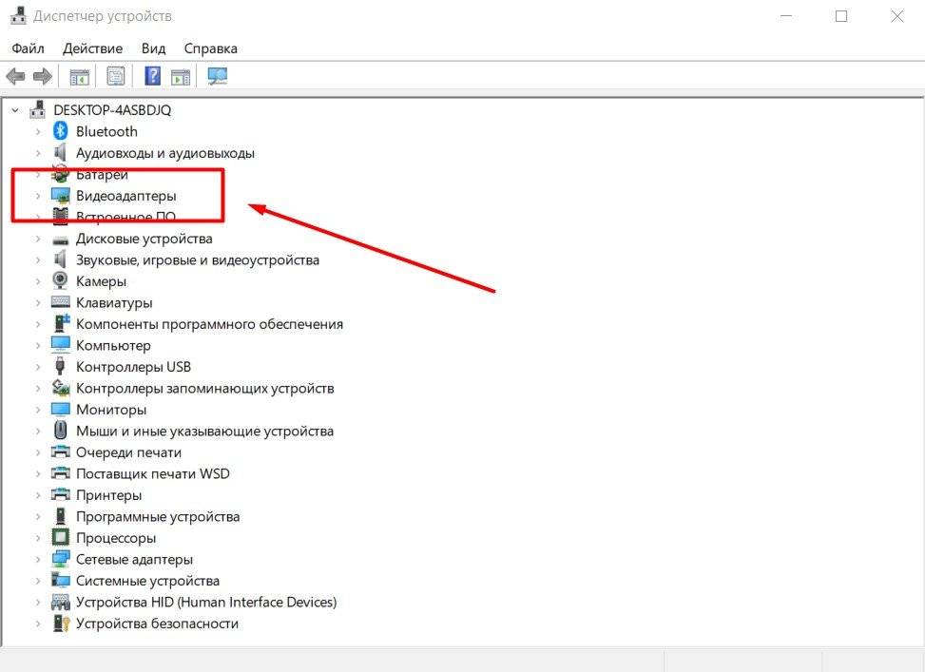Open the Действие menu

(92, 48)
